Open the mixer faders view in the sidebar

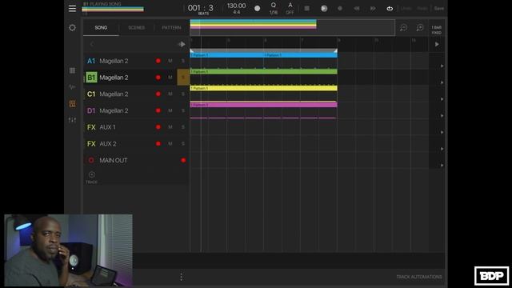[72, 120]
